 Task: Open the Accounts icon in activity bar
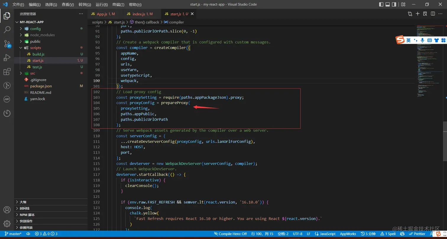[x=7, y=210]
